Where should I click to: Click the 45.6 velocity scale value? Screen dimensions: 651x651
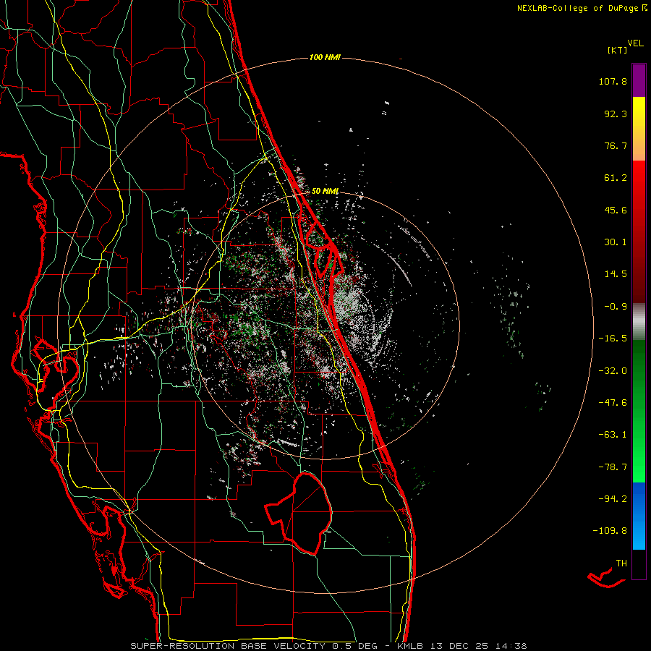point(616,210)
